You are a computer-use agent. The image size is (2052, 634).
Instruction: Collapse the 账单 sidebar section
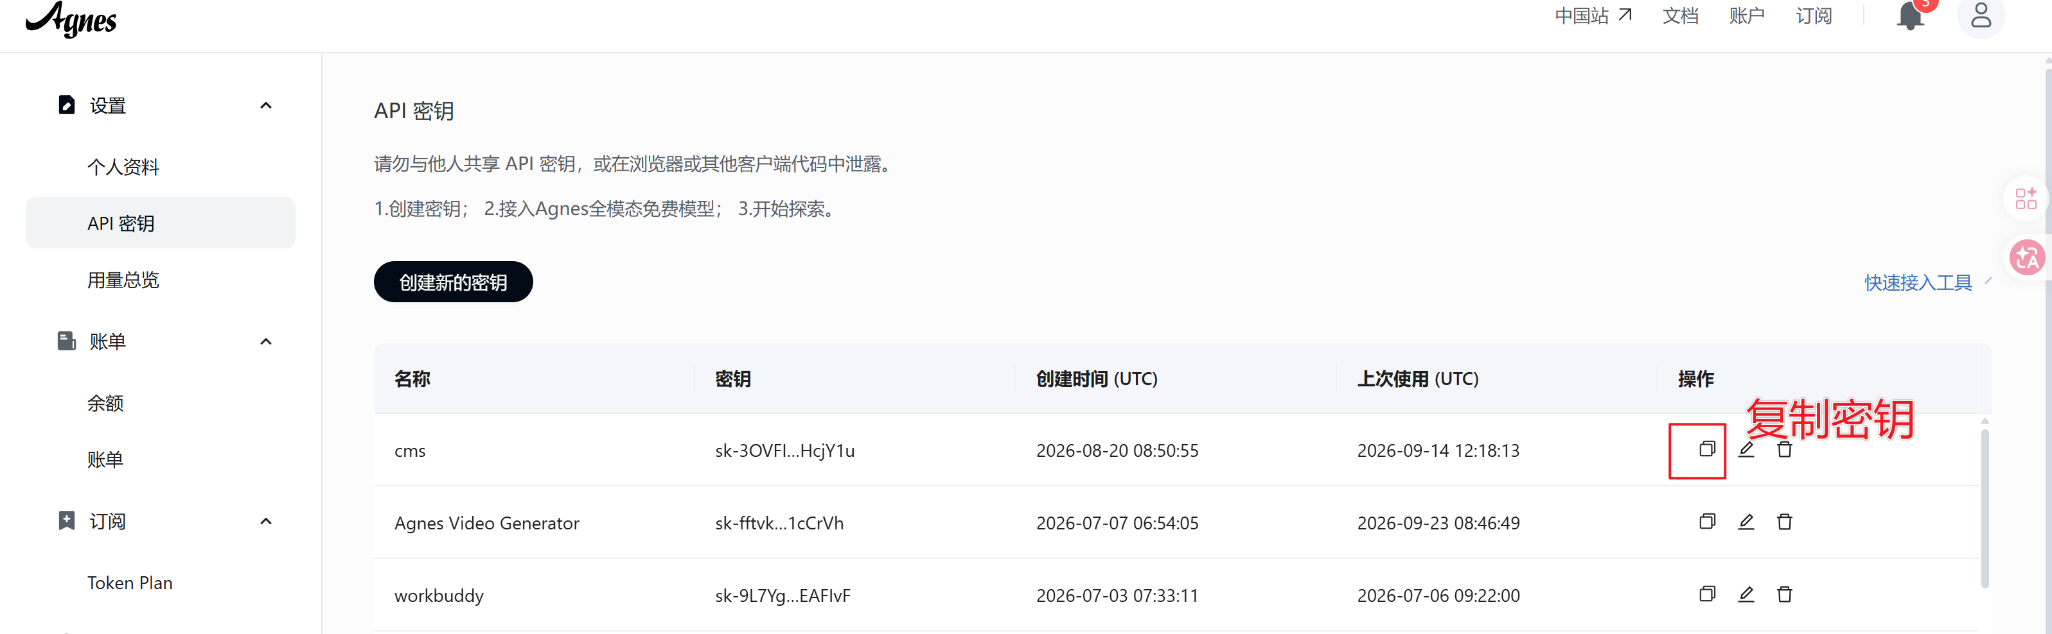point(266,341)
